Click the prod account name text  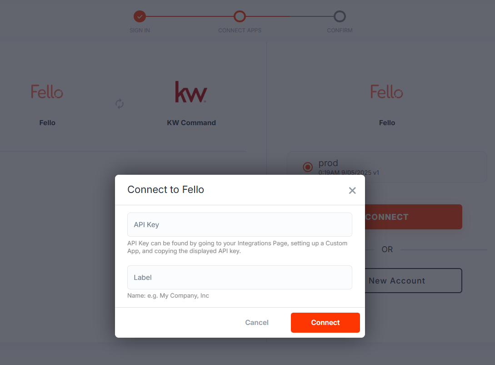pos(328,163)
